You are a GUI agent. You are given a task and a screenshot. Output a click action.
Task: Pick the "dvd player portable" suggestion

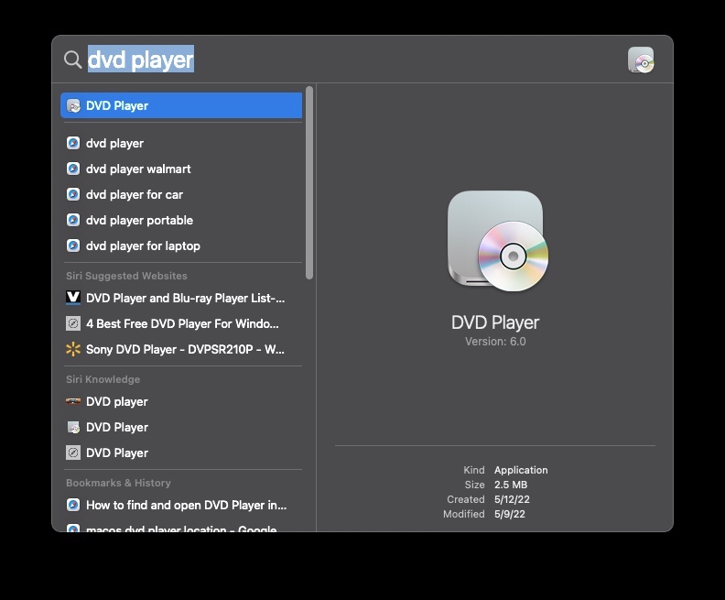click(181, 220)
